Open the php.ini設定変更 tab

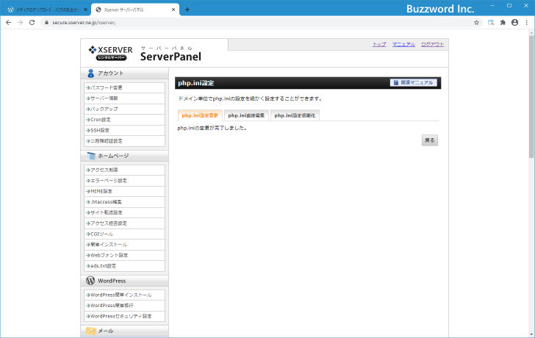pyautogui.click(x=200, y=115)
